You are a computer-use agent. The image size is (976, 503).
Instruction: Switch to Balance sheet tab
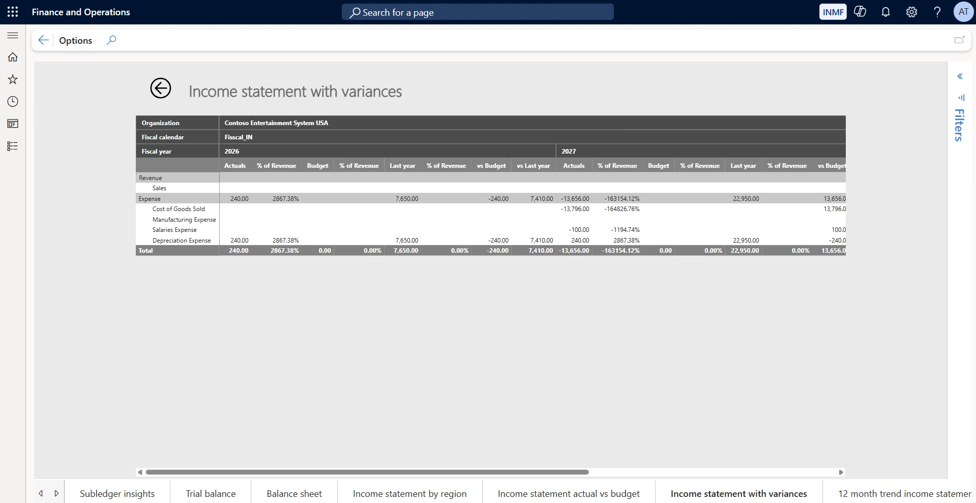pos(294,493)
